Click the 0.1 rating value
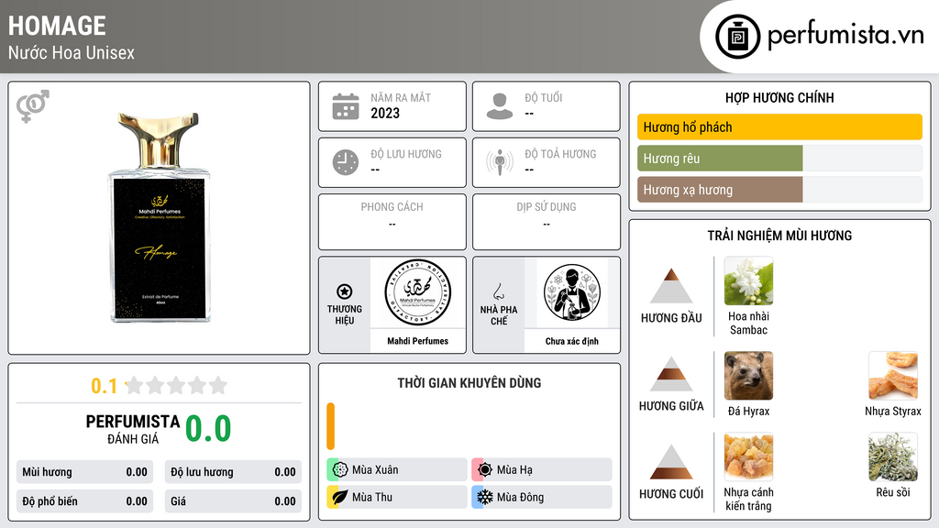Viewport: 939px width, 528px height. click(x=104, y=386)
